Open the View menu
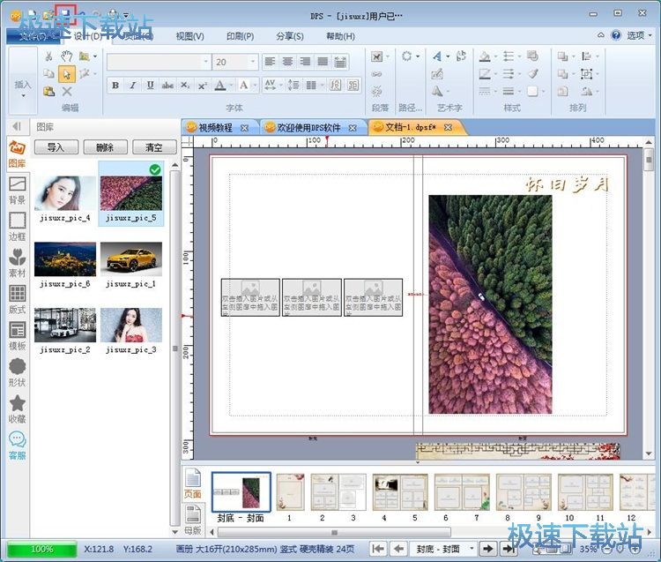Screen dimensions: 661x562 coord(189,36)
